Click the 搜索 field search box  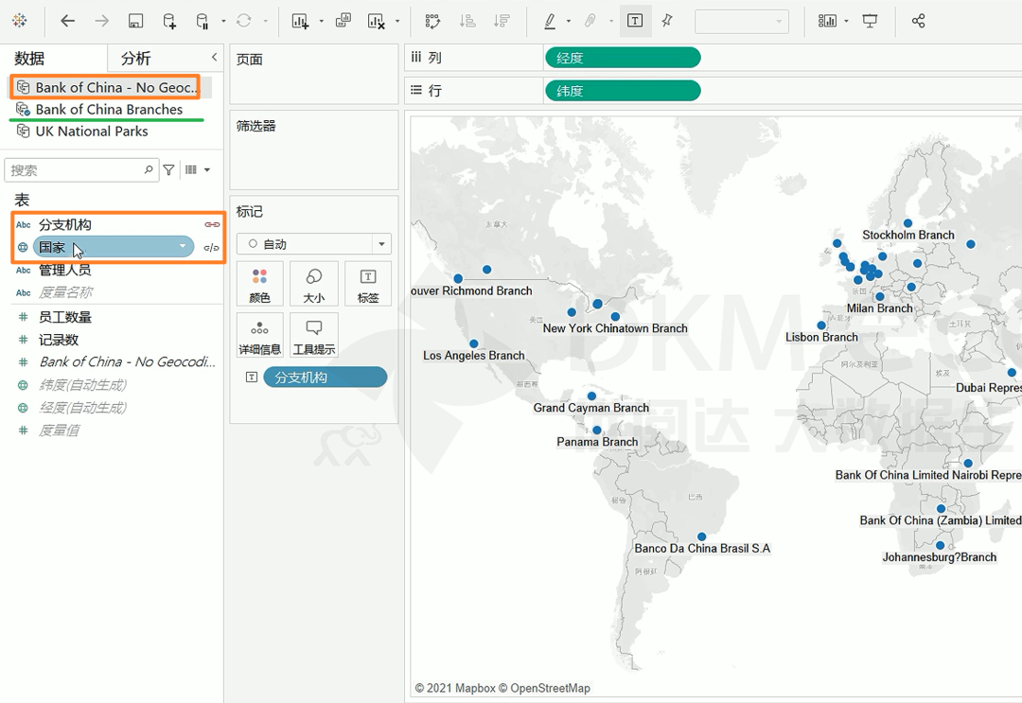(x=81, y=170)
